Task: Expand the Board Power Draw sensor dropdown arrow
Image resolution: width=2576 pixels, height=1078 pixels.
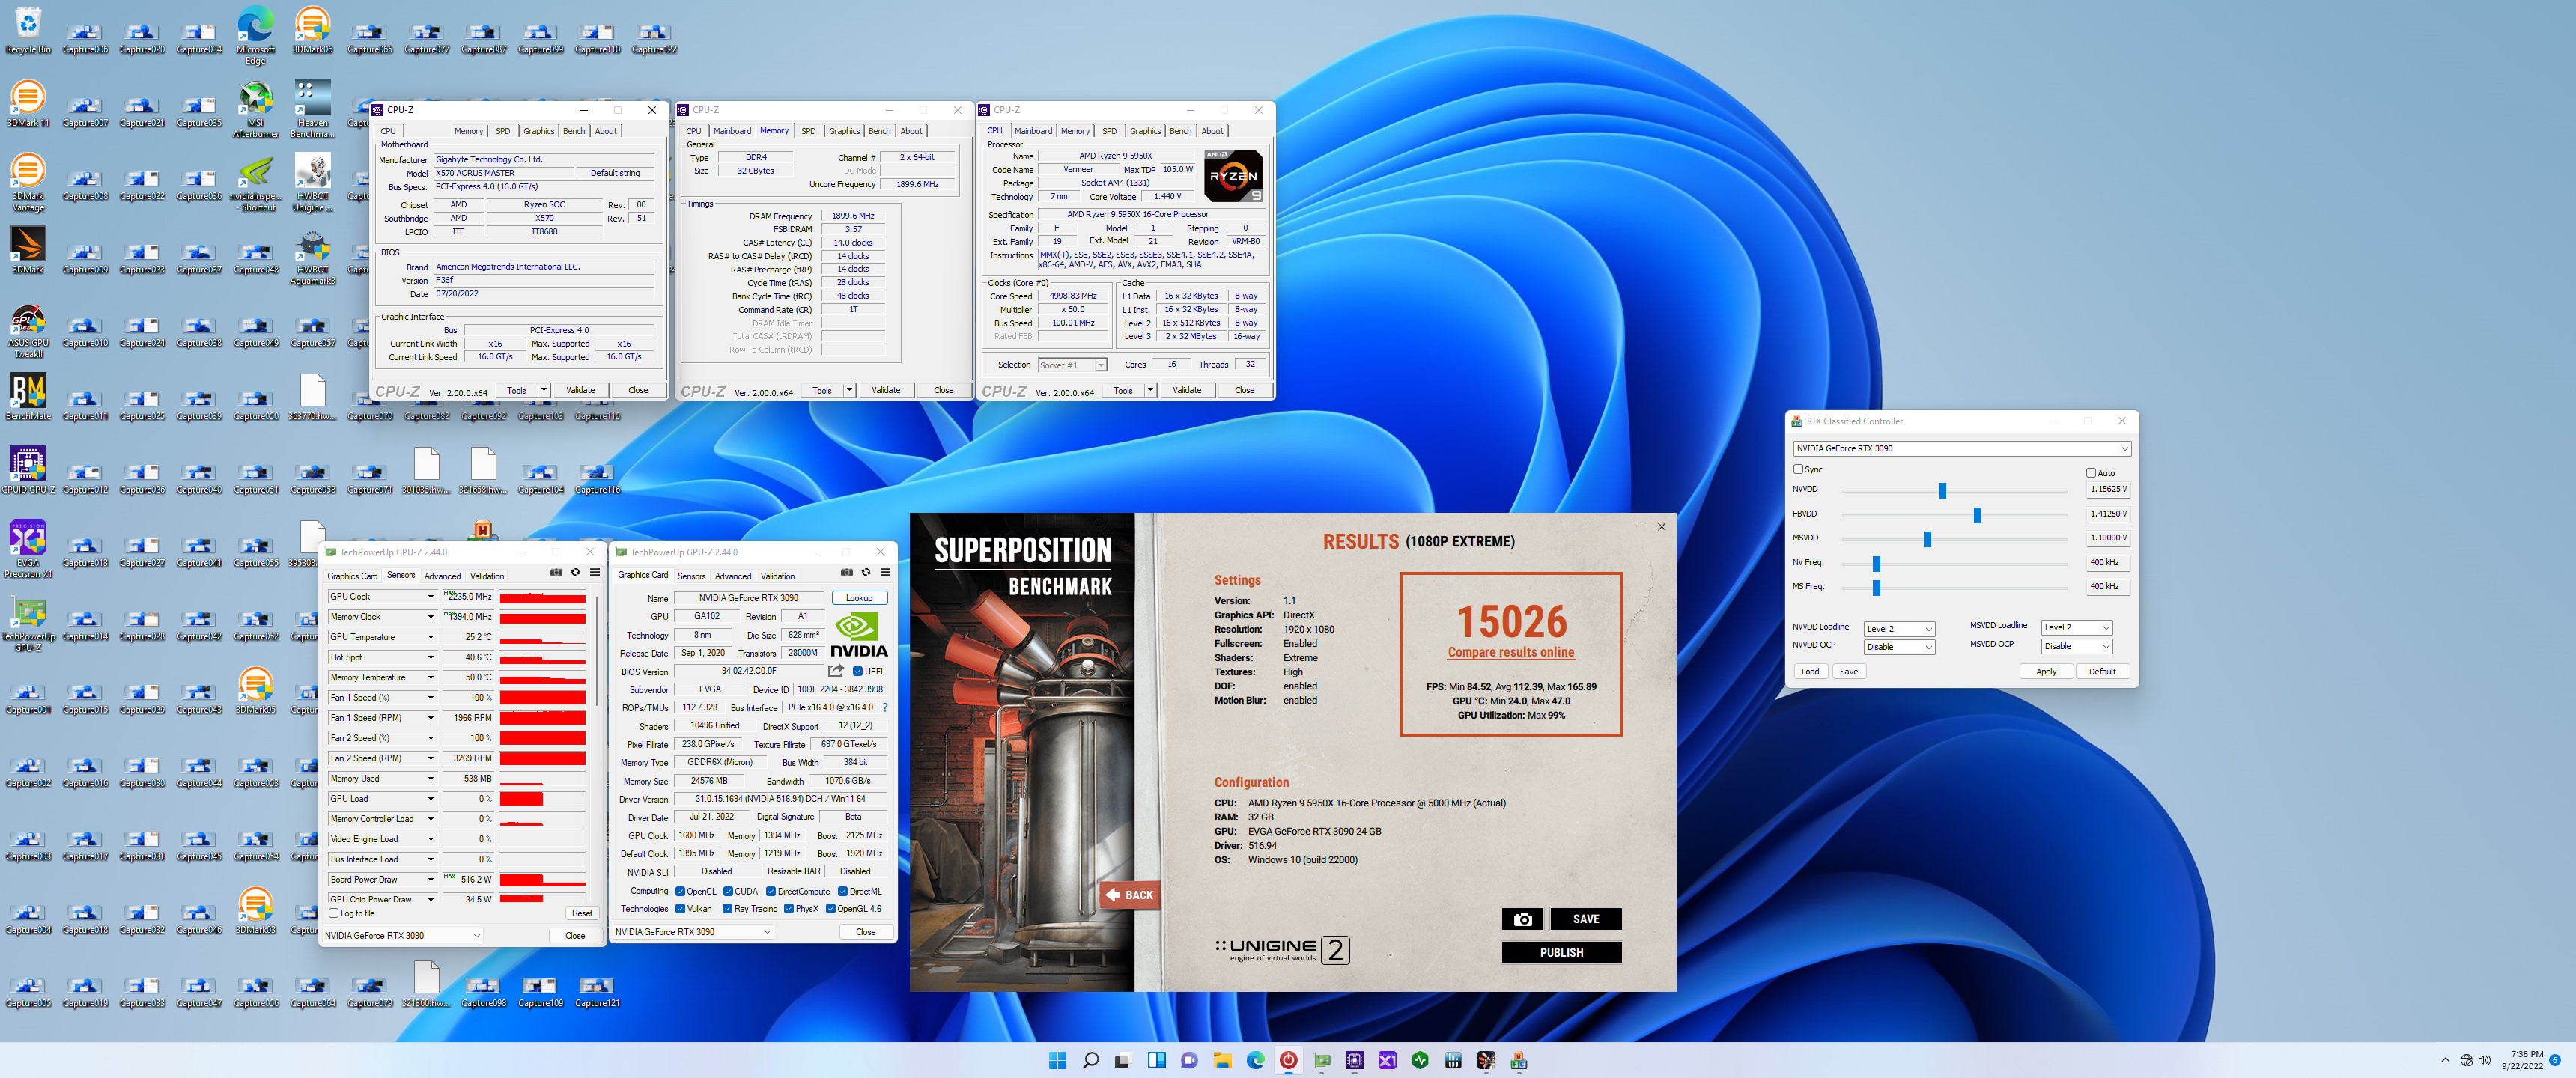Action: point(431,880)
